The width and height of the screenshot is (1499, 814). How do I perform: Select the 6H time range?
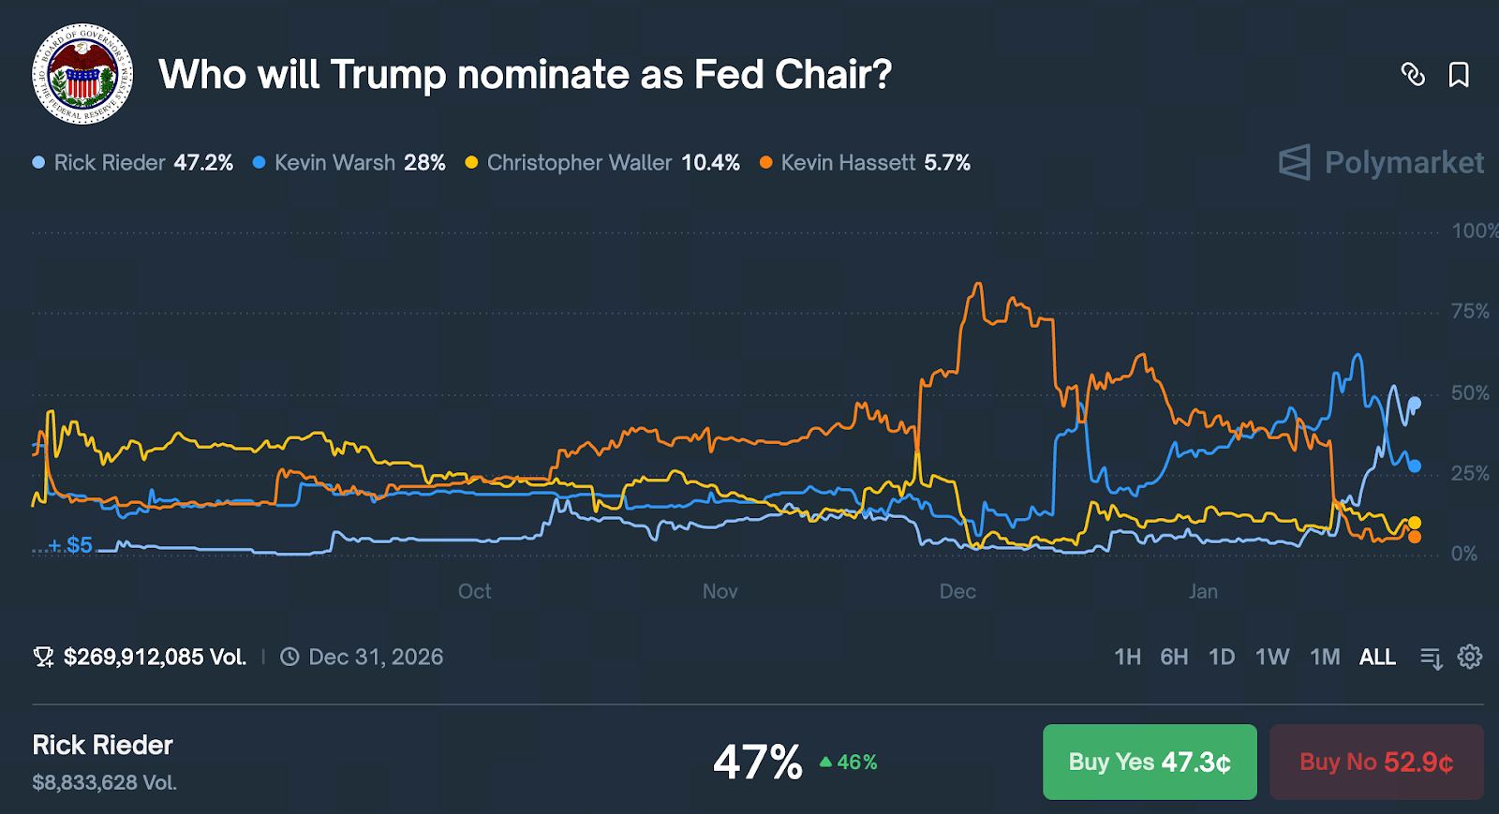pyautogui.click(x=1174, y=657)
